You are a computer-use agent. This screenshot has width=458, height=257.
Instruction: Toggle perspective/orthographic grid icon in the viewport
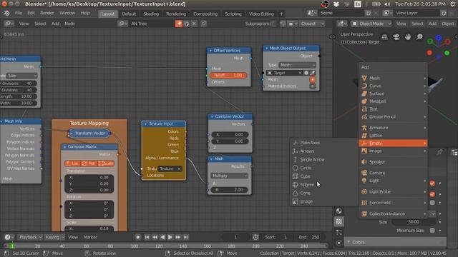385,37
